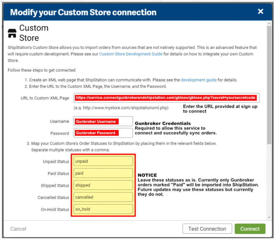The image size is (275, 240).
Task: Select the Paid Status field showing paid
Action: tap(103, 173)
